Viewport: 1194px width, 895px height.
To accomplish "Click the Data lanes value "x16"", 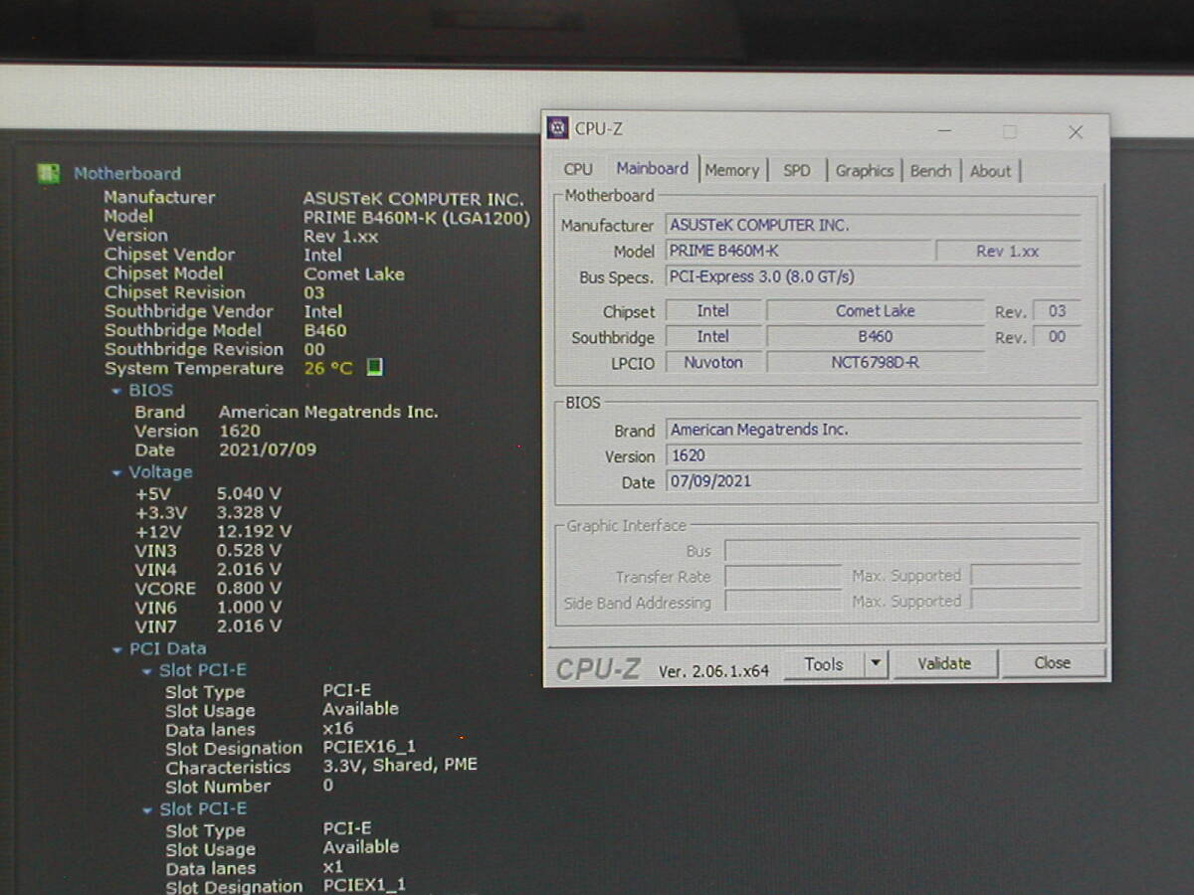I will 338,729.
